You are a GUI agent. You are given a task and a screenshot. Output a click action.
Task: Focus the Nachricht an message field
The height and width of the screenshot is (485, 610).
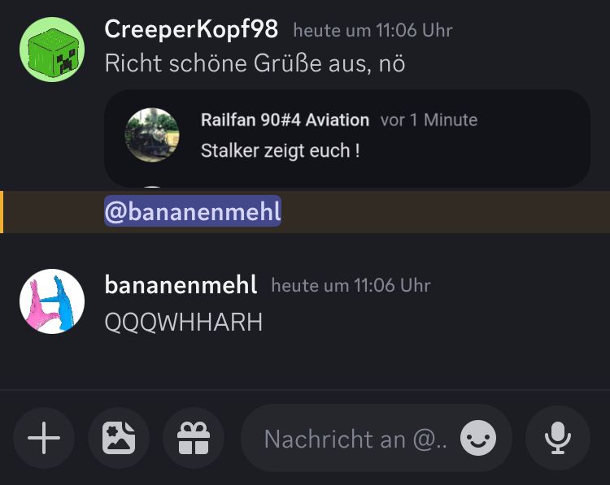[377, 438]
